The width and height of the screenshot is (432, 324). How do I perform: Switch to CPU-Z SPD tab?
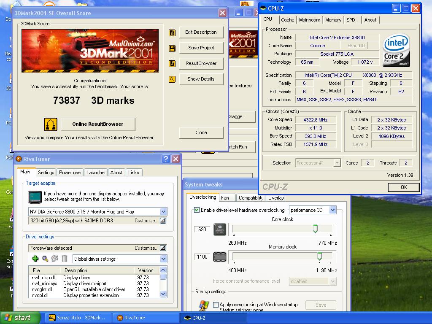click(x=351, y=20)
